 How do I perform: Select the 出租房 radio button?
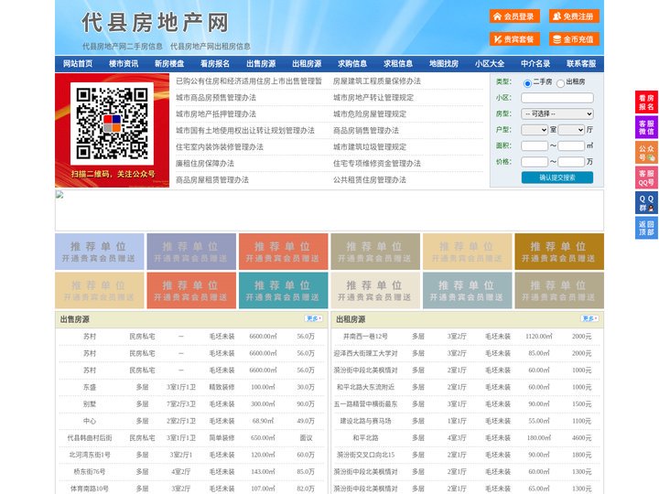pyautogui.click(x=560, y=83)
